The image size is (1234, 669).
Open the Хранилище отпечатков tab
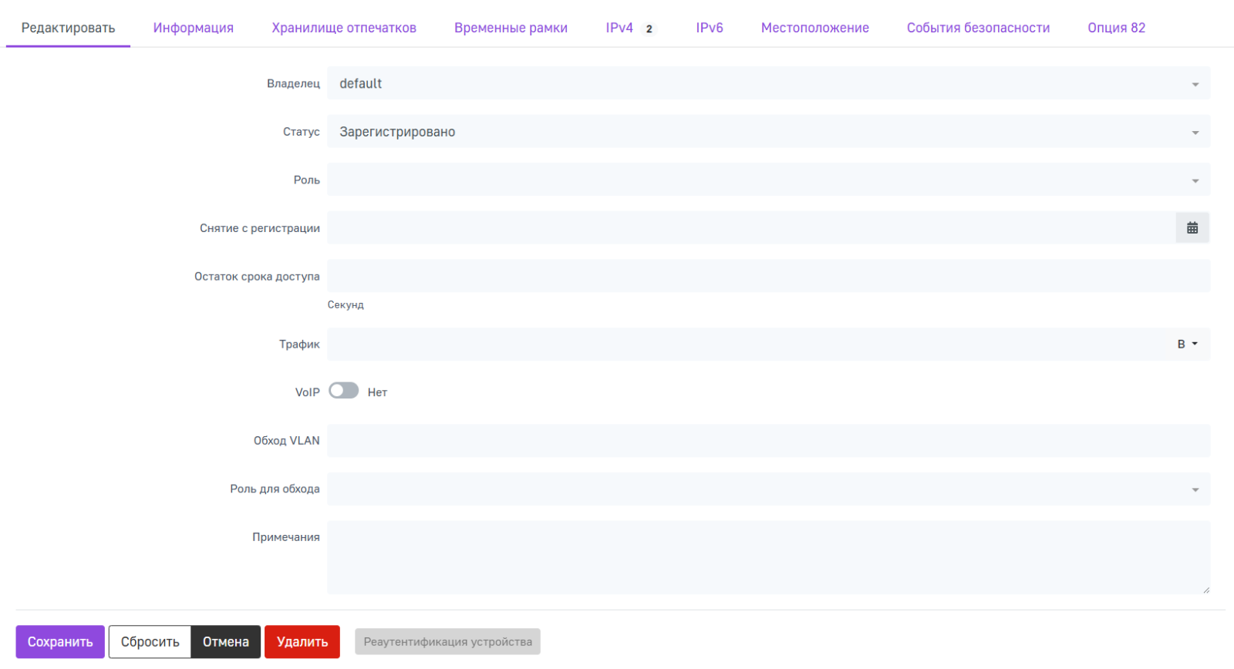343,28
